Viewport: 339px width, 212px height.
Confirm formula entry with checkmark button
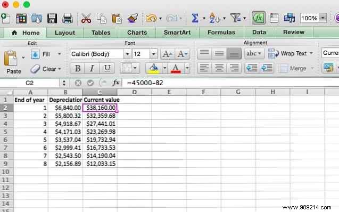pos(90,83)
